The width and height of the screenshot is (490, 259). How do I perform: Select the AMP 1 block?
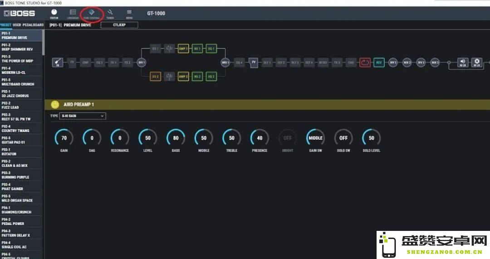coord(183,49)
